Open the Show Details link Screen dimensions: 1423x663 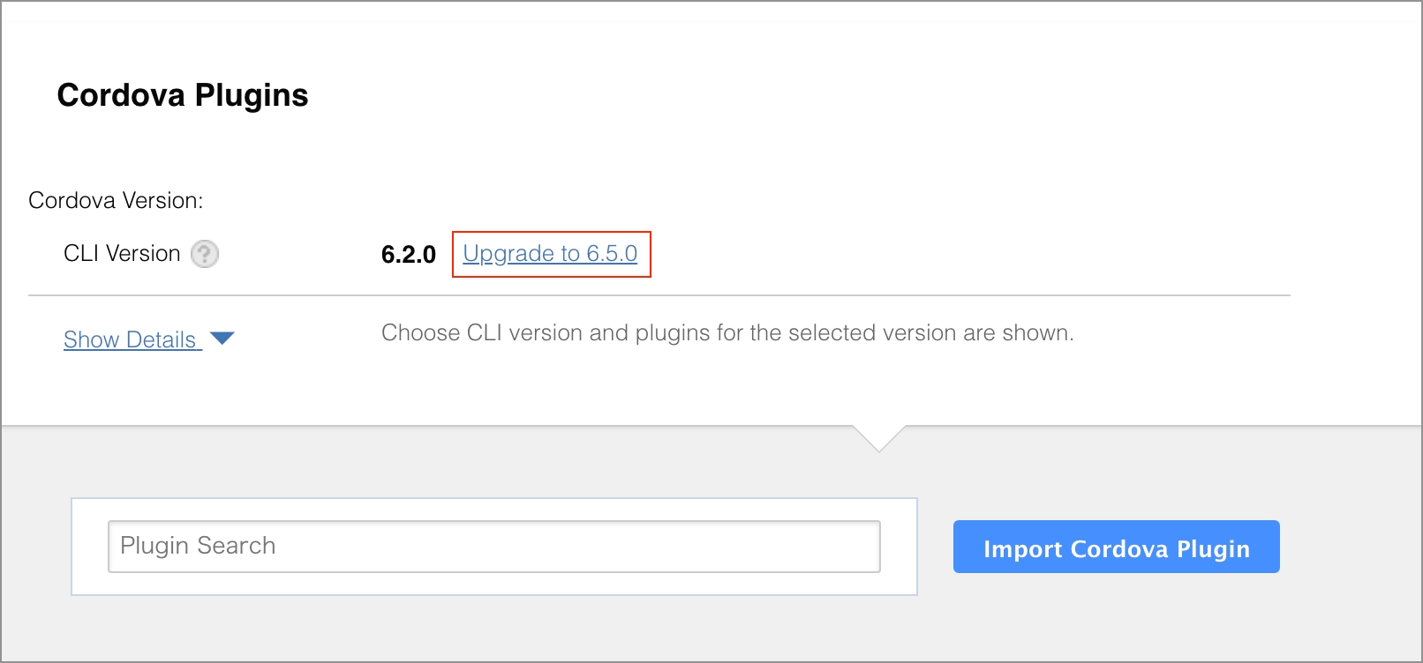[132, 339]
